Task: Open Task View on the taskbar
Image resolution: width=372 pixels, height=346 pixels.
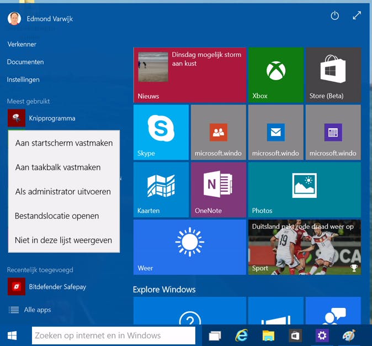Action: pyautogui.click(x=215, y=335)
